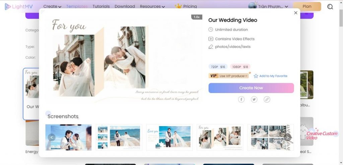Close the template preview dialog
Viewport: 343px width, 165px height.
[x=295, y=13]
